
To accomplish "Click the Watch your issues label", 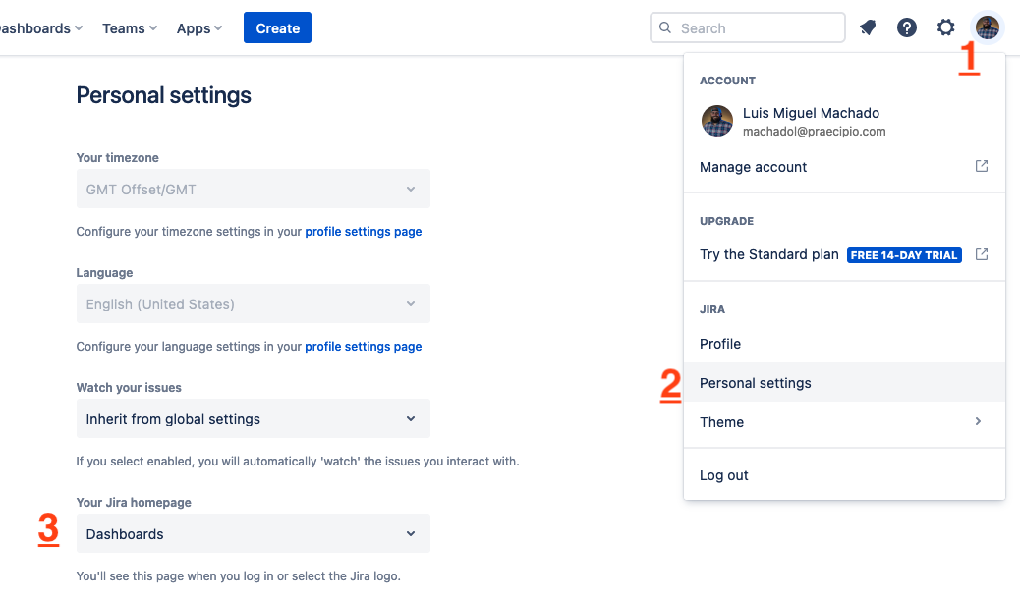I will click(129, 388).
